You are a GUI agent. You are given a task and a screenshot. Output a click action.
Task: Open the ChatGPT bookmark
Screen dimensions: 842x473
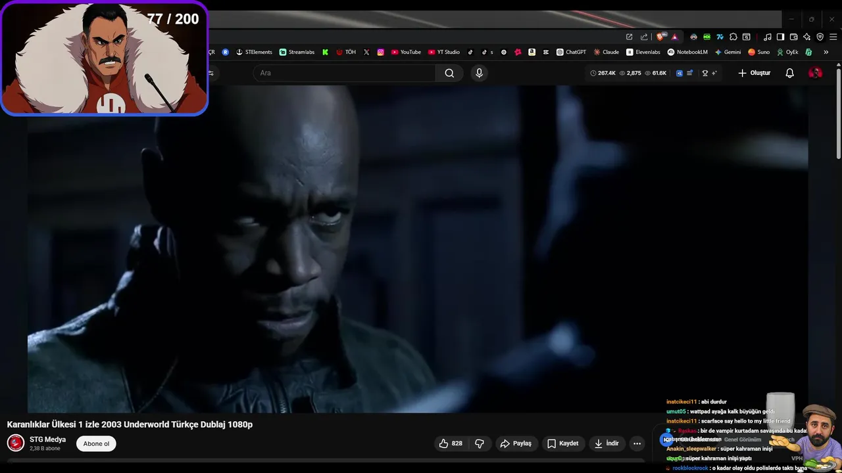pos(571,52)
